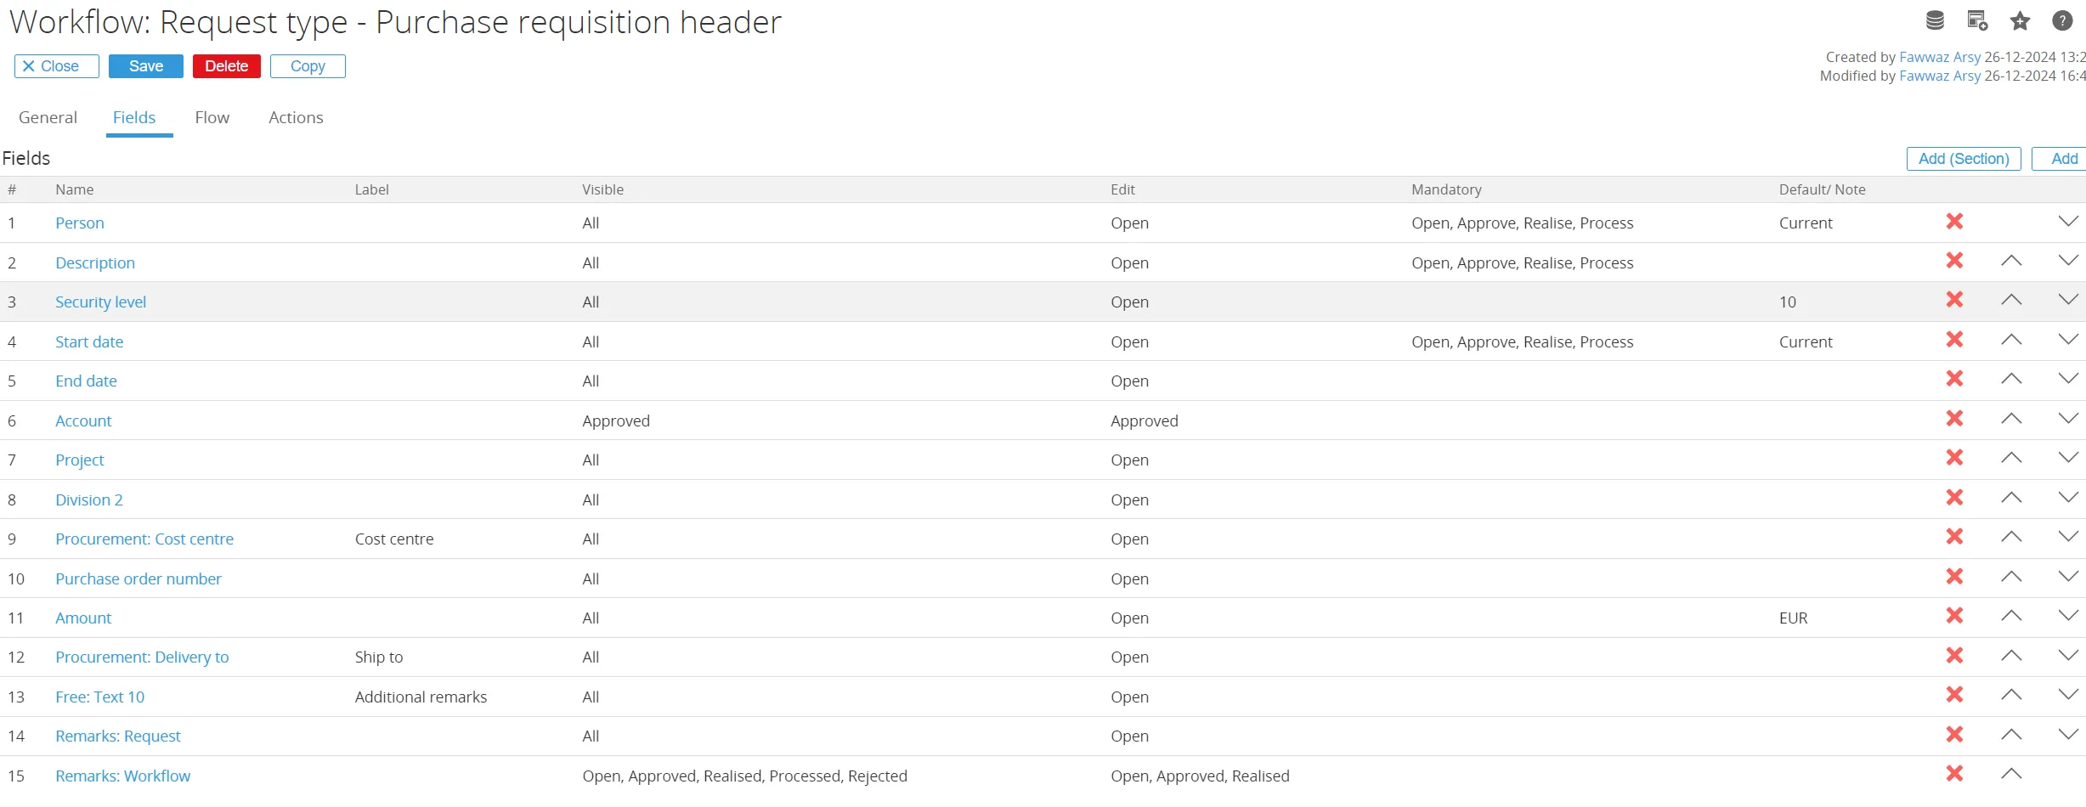Delete the Security level field row
This screenshot has height=807, width=2086.
[x=1954, y=300]
